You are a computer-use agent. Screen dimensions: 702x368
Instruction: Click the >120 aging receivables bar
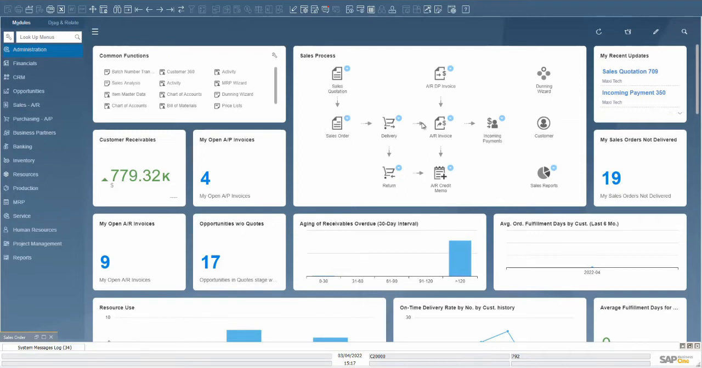pyautogui.click(x=460, y=258)
